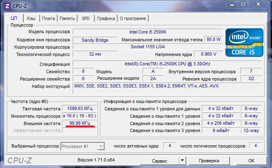Click the Модель value A
The image size is (272, 168).
(x=153, y=71)
